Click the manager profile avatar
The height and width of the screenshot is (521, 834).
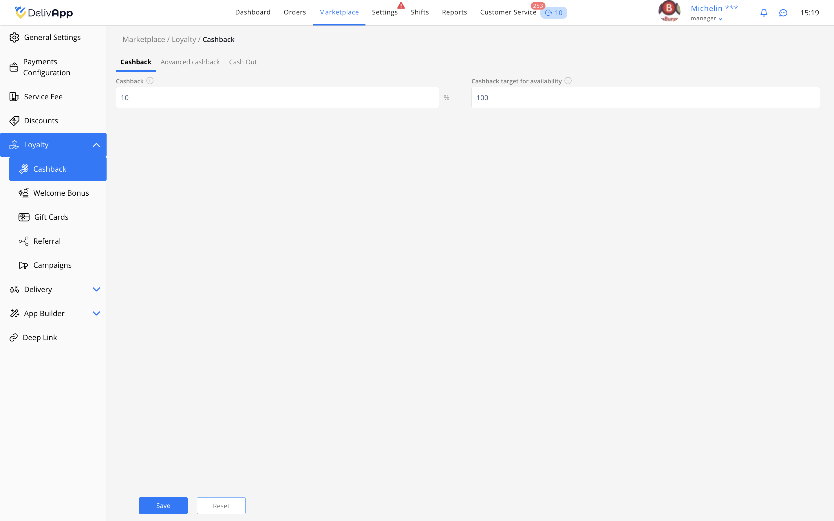(x=669, y=11)
